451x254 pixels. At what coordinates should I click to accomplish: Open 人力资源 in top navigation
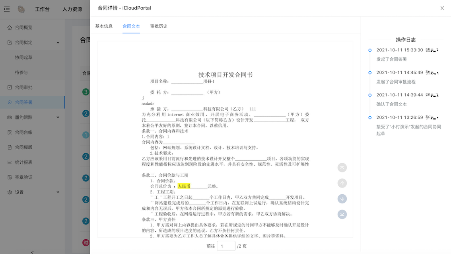(72, 9)
